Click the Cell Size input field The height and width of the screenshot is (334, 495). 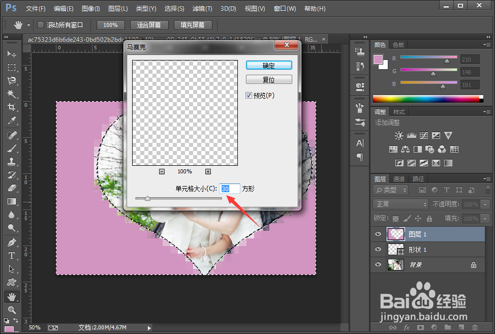tap(230, 189)
